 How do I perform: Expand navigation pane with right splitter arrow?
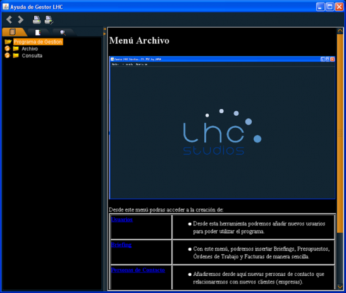[x=105, y=34]
